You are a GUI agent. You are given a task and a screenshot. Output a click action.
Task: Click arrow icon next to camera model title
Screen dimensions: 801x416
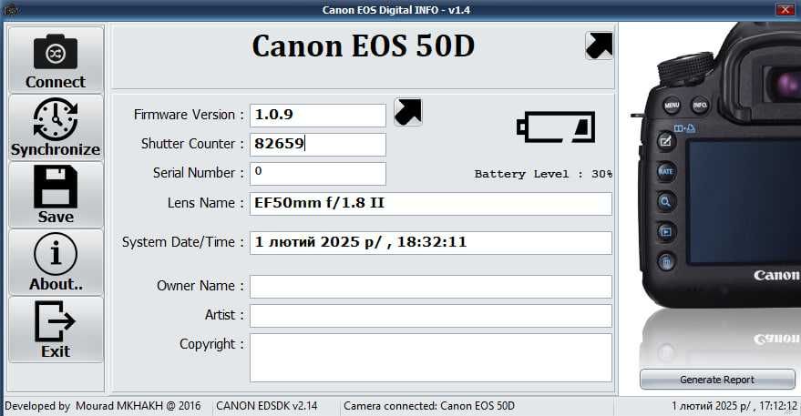tap(599, 46)
